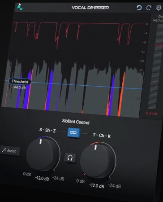
Task: Click the T - Ch - K knob
Action: point(97,161)
